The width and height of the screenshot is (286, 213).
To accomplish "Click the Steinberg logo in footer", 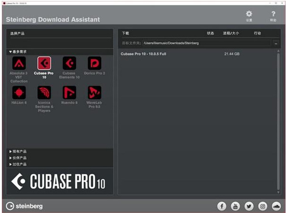I will pos(24,206).
